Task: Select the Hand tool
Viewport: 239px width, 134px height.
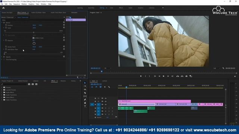Action: pos(85,103)
